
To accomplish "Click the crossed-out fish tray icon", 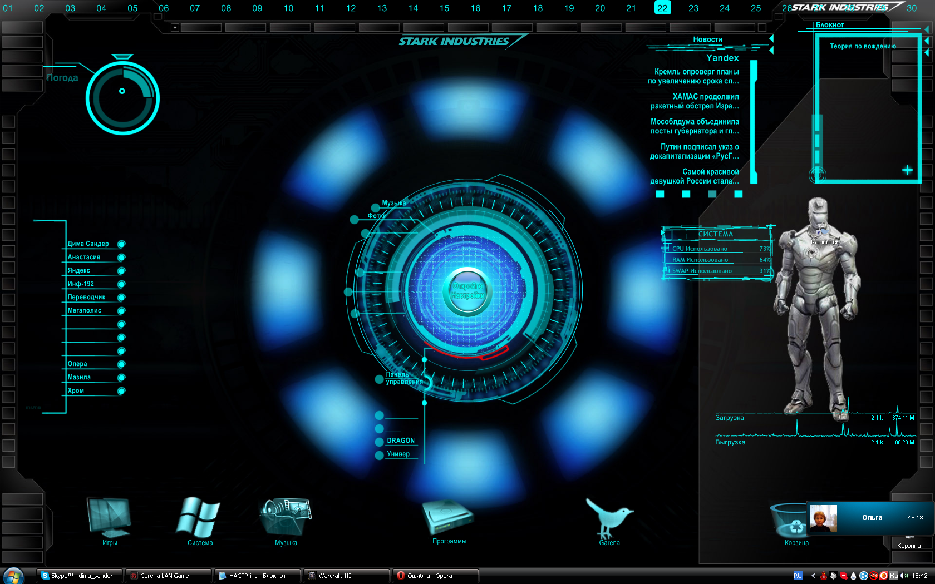I will pos(873,576).
